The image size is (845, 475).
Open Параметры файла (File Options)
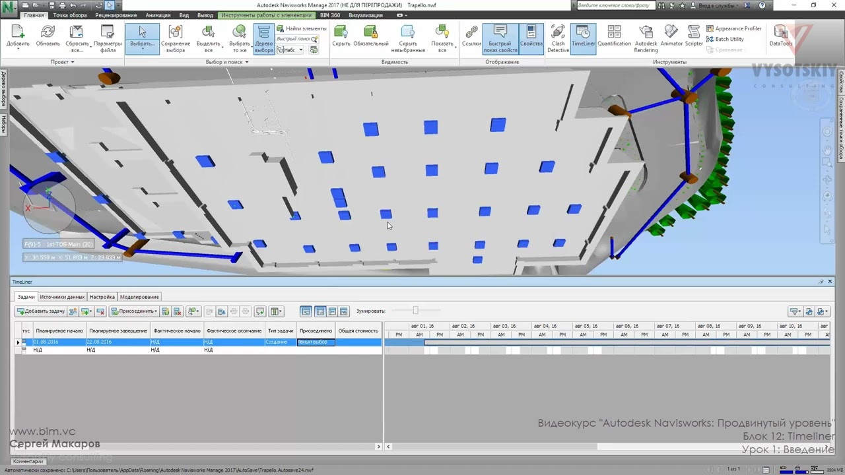point(108,39)
